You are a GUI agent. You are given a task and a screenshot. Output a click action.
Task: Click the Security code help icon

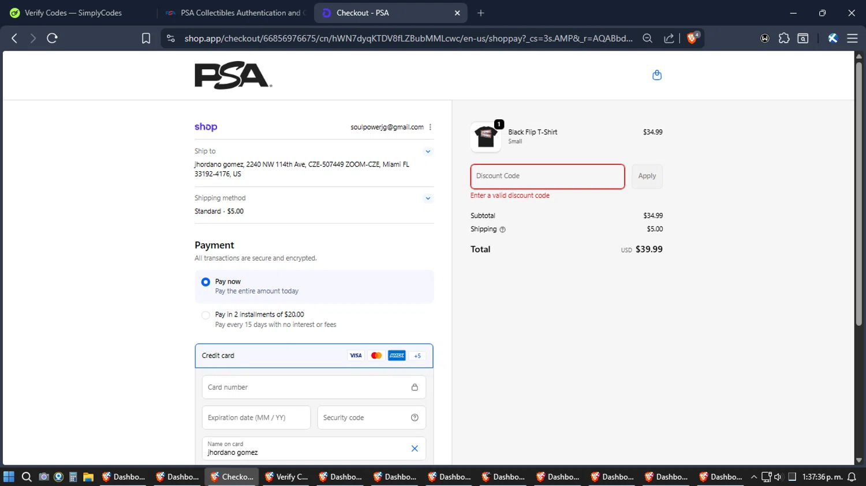[x=415, y=417]
